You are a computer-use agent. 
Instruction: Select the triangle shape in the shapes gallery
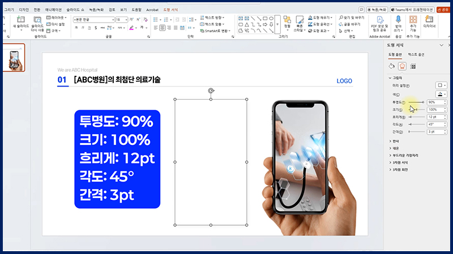tap(247, 24)
